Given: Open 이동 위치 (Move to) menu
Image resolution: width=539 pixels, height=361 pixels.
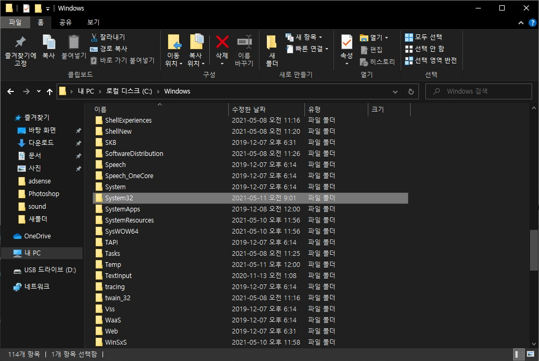Looking at the screenshot, I should click(174, 51).
